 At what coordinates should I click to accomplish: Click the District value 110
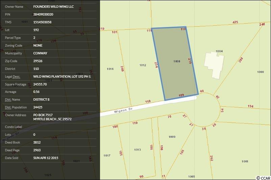coord(36,69)
